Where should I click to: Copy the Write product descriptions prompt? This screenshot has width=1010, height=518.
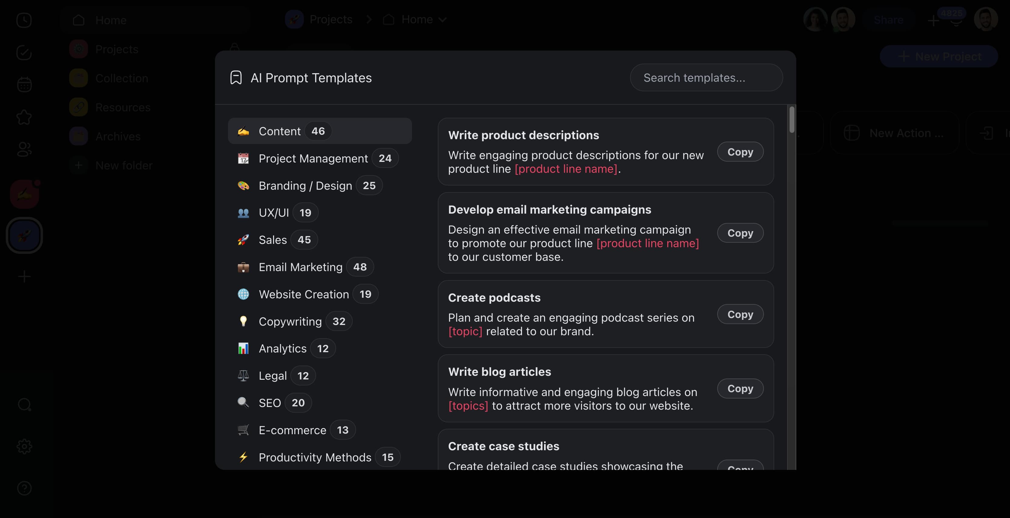point(740,152)
